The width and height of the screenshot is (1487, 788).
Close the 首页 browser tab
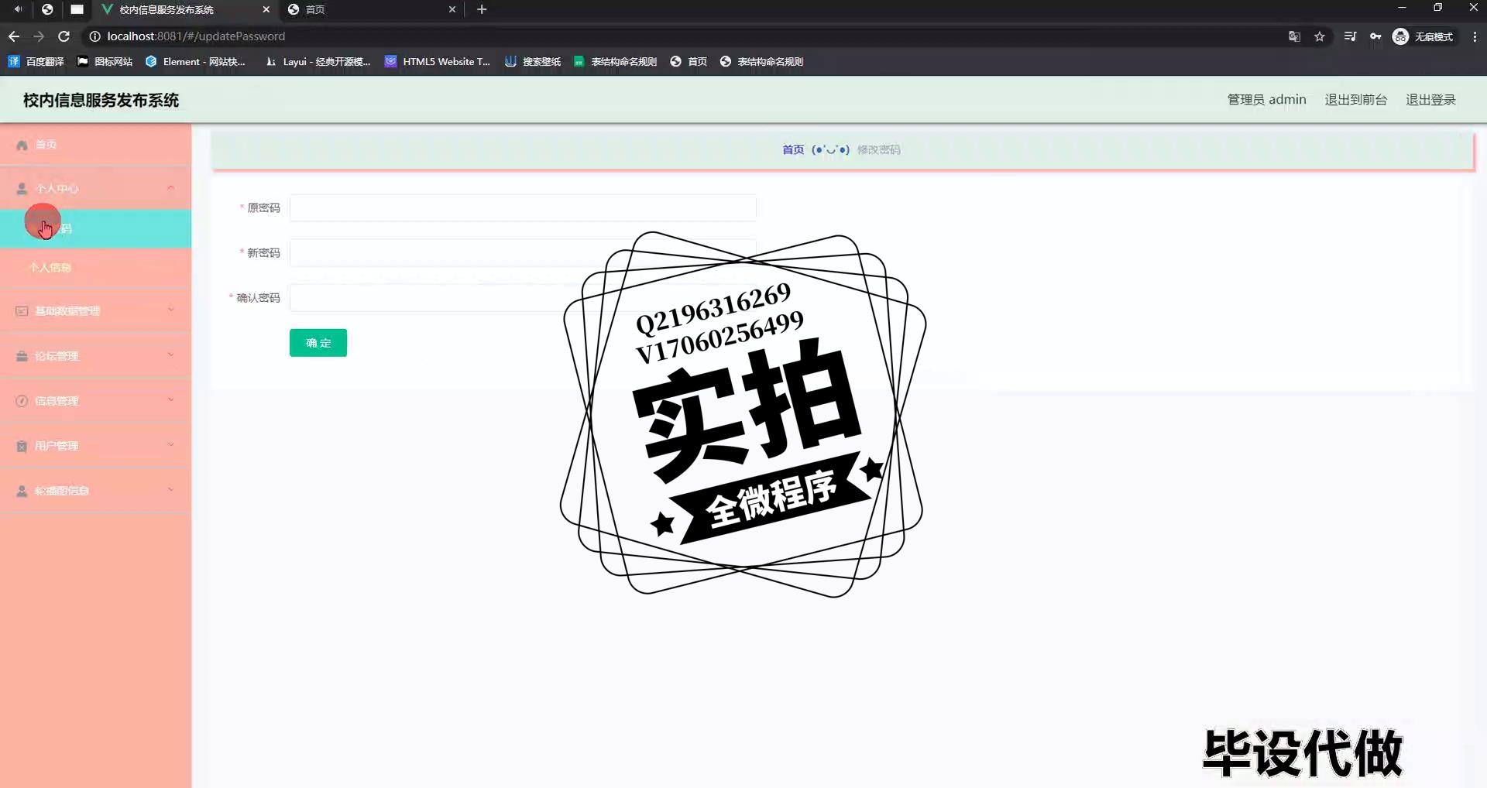tap(452, 9)
